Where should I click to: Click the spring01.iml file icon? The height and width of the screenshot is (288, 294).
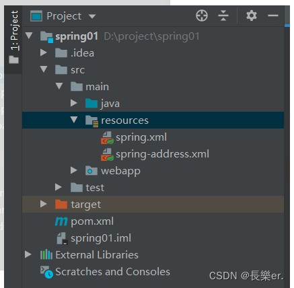pyautogui.click(x=62, y=238)
